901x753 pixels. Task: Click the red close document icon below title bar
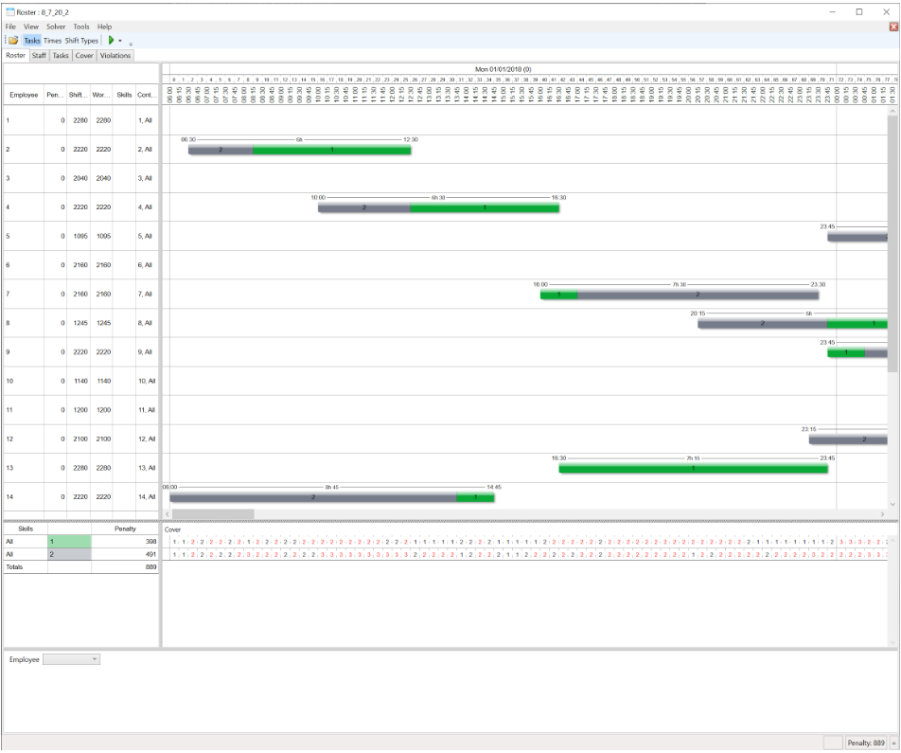893,27
